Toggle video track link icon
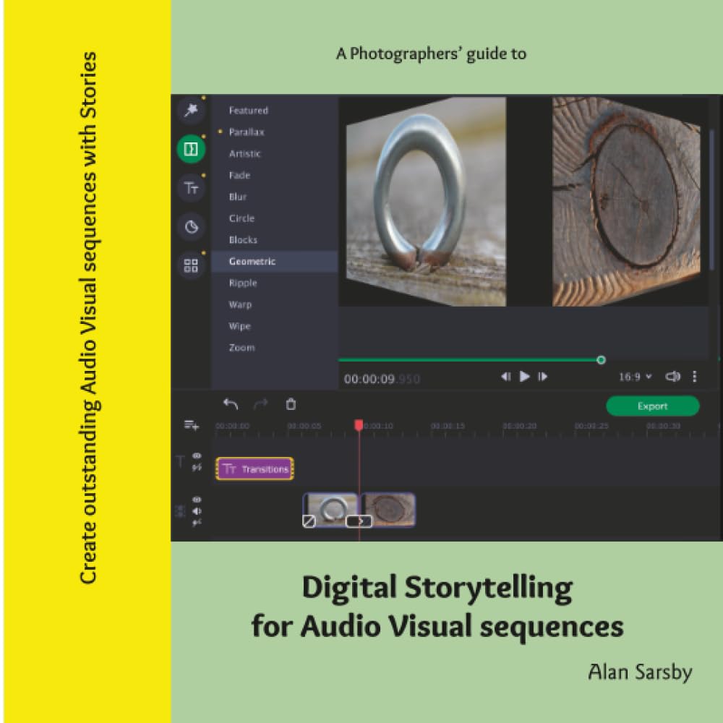 [197, 523]
